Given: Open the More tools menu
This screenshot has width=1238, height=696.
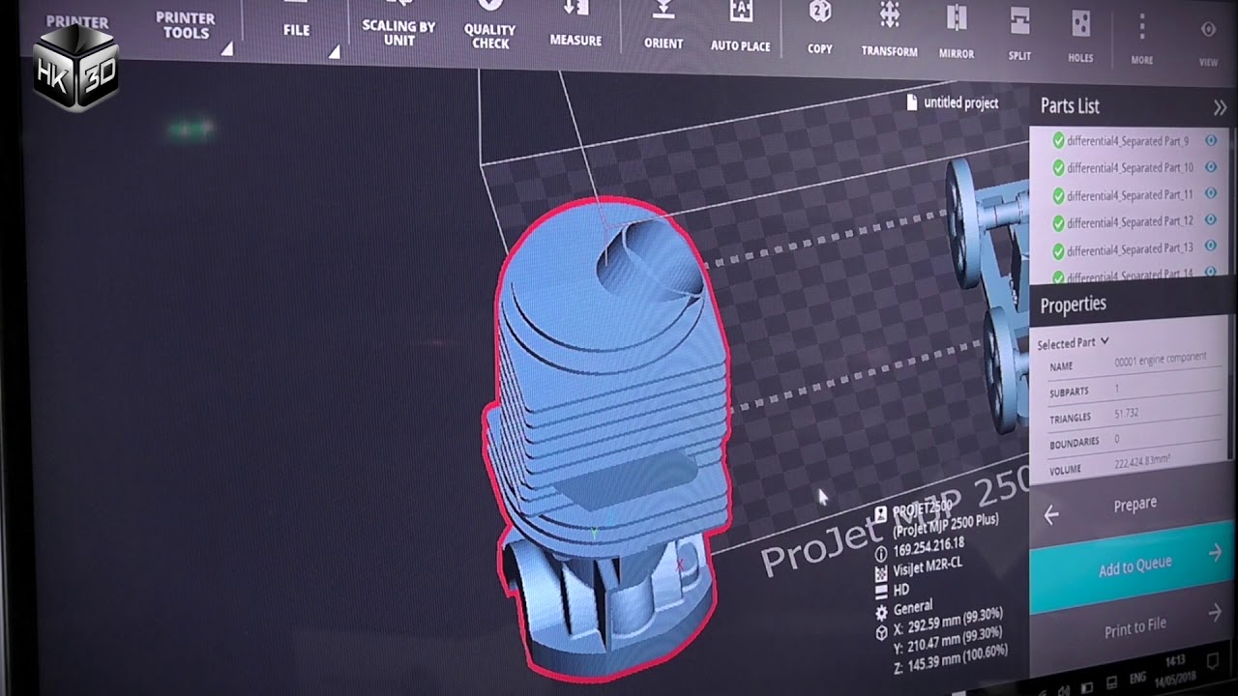Looking at the screenshot, I should click(1142, 39).
